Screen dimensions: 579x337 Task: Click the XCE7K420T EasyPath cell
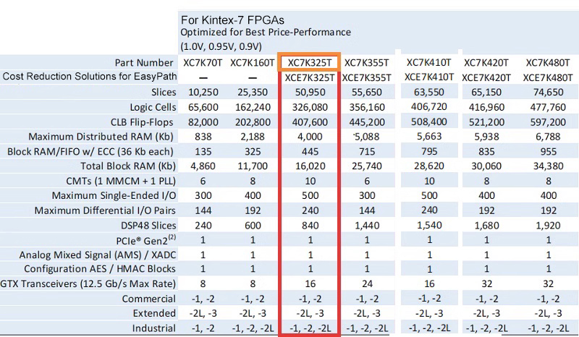[x=488, y=77]
